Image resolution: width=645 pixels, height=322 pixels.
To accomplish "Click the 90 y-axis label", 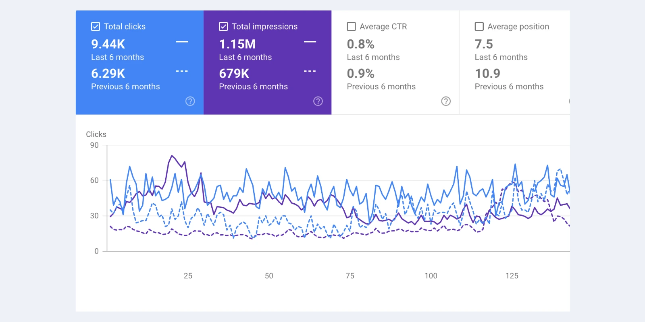I will click(94, 145).
